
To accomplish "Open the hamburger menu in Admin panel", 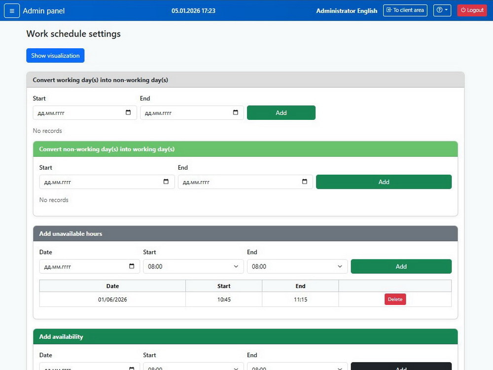I will (x=12, y=11).
